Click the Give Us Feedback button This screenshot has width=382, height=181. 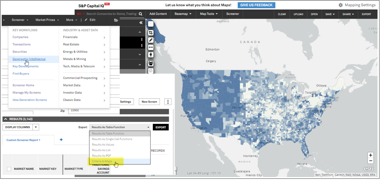256,5
